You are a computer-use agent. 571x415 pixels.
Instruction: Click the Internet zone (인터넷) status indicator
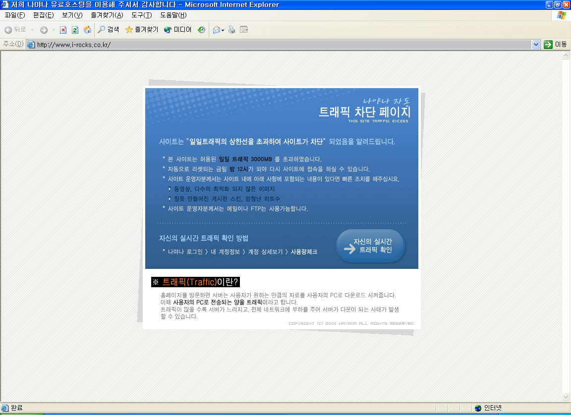[x=488, y=408]
